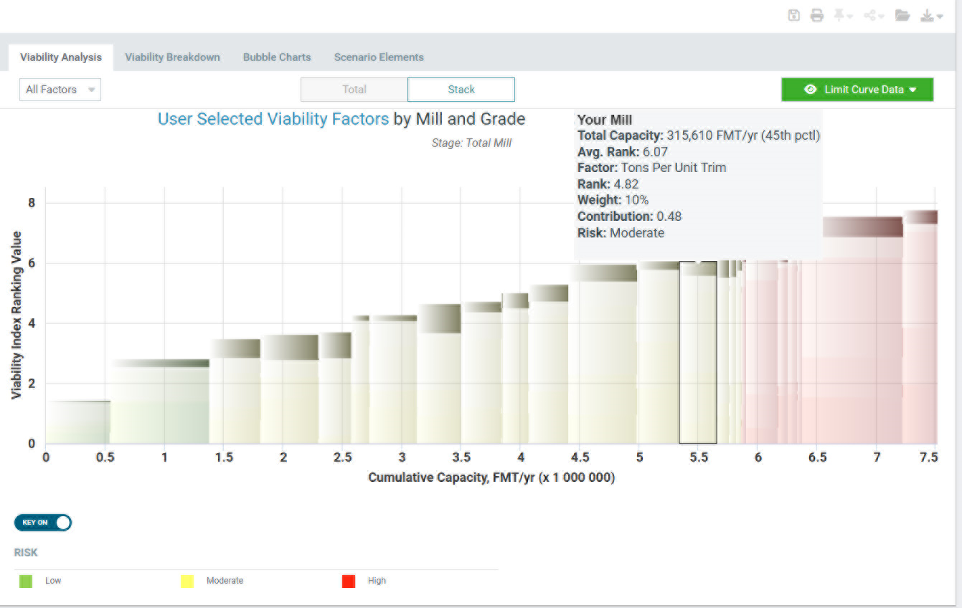Open a saved file from the folder icon

[x=904, y=15]
